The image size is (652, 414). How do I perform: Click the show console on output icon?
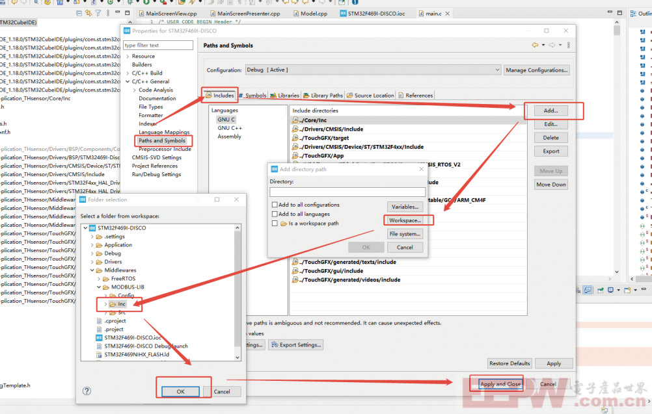tap(588, 291)
